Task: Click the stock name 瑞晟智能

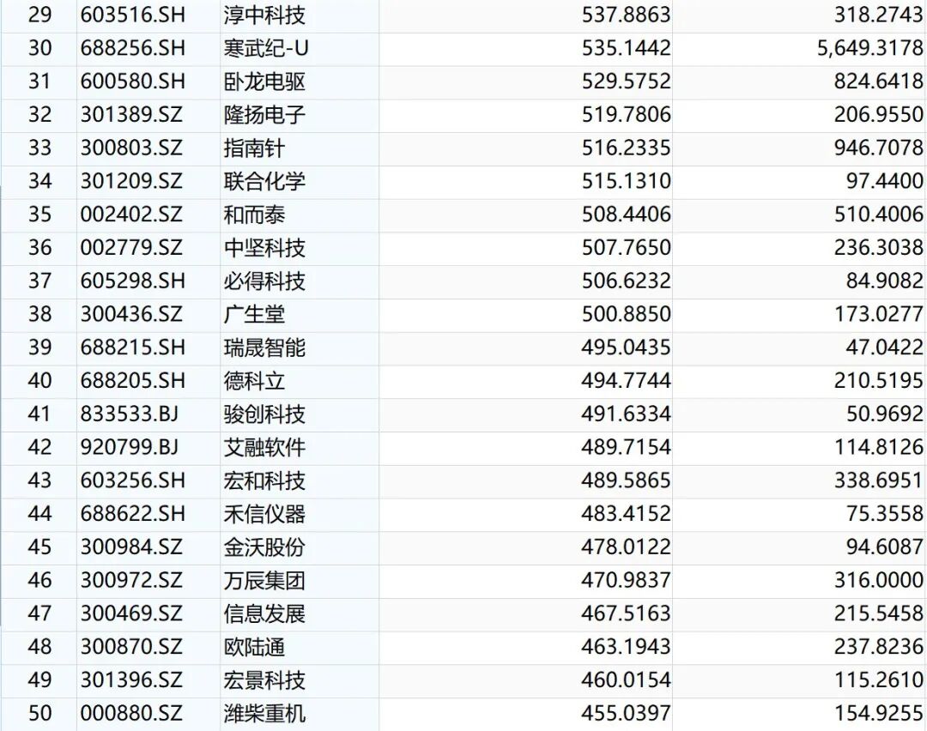Action: [x=264, y=347]
